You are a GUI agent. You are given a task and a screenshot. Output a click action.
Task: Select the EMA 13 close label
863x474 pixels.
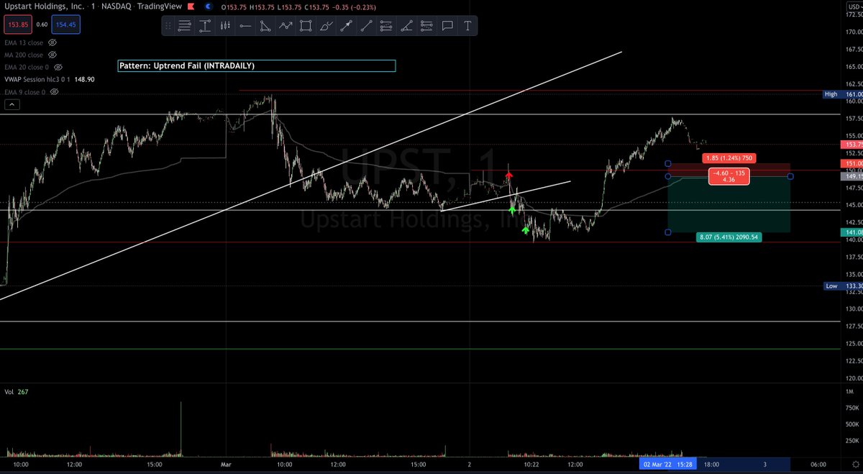click(24, 42)
